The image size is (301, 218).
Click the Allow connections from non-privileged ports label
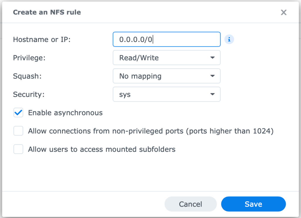[150, 131]
